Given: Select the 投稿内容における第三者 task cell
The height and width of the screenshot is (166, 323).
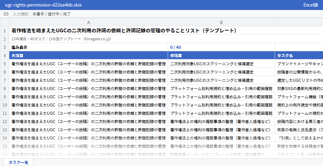Looking at the screenshot, I should pos(299,121).
